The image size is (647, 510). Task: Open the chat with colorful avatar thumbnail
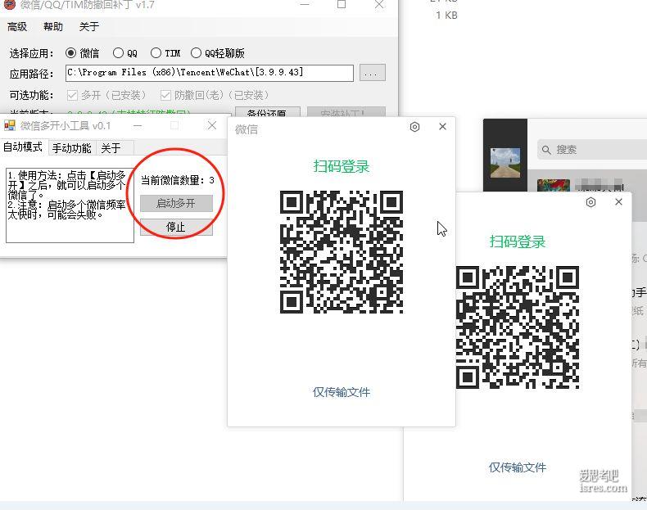554,185
